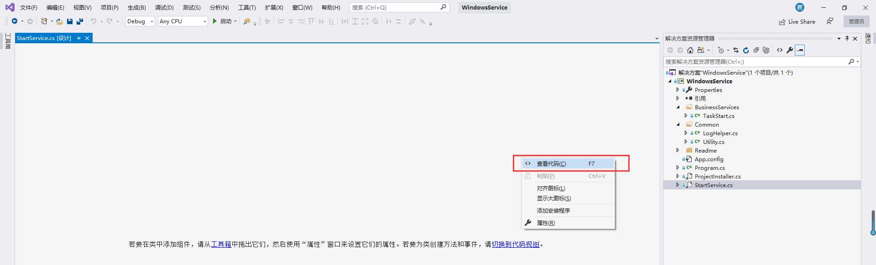Open the document tab list dropdown arrow
This screenshot has width=876, height=265.
(x=657, y=39)
